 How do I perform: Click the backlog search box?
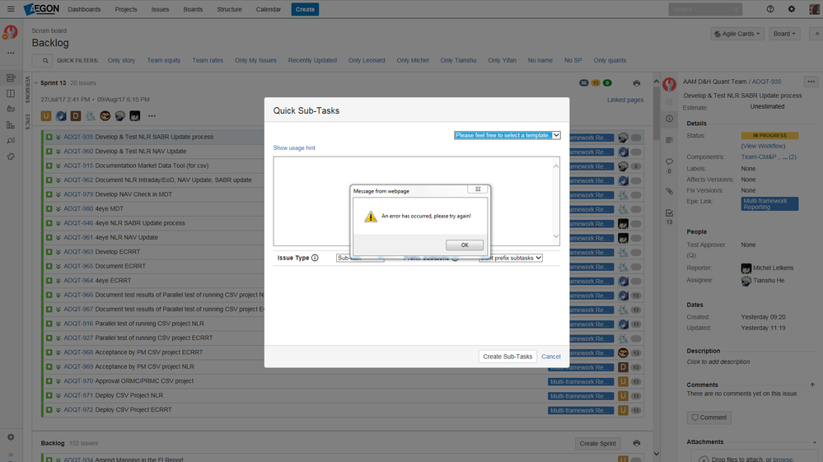point(42,60)
